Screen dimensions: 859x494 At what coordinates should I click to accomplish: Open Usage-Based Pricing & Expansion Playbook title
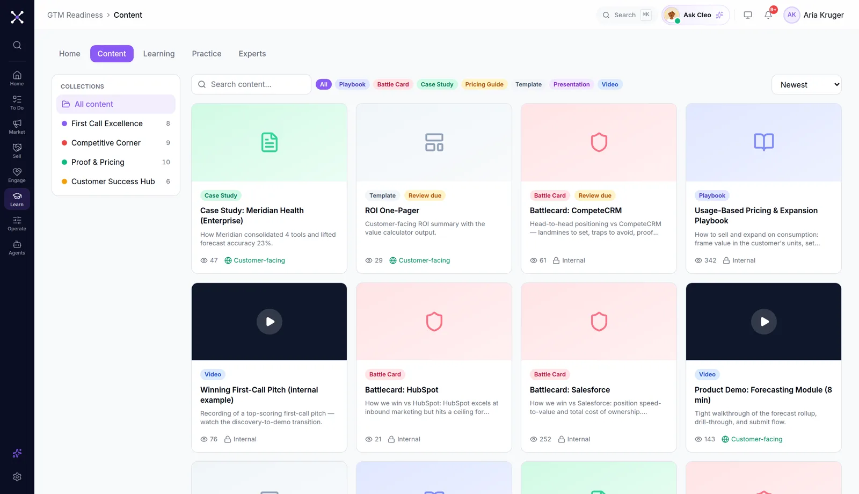click(756, 215)
